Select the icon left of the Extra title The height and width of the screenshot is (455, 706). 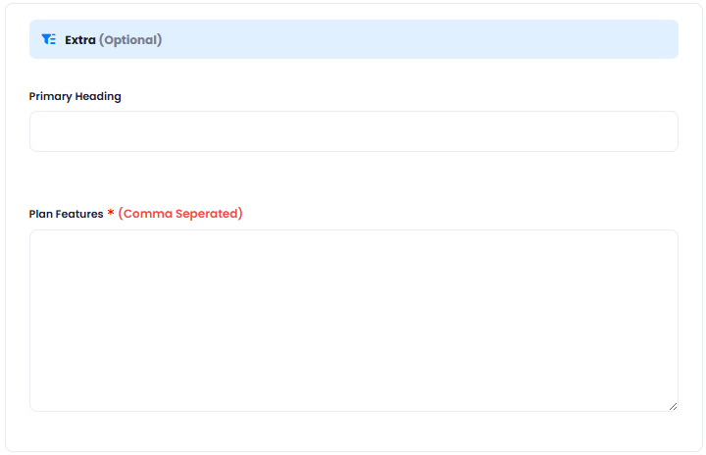tap(49, 39)
